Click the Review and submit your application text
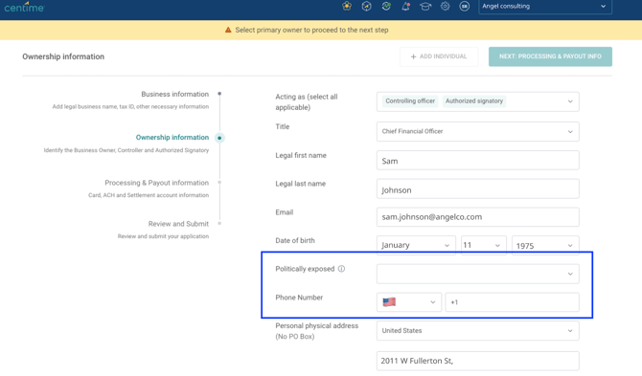Viewport: 642px width, 376px height. 163,236
